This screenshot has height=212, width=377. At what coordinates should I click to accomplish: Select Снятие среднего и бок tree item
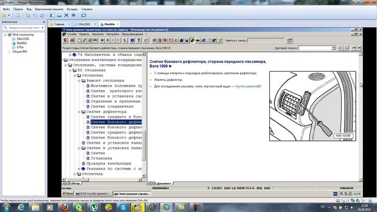(117, 117)
